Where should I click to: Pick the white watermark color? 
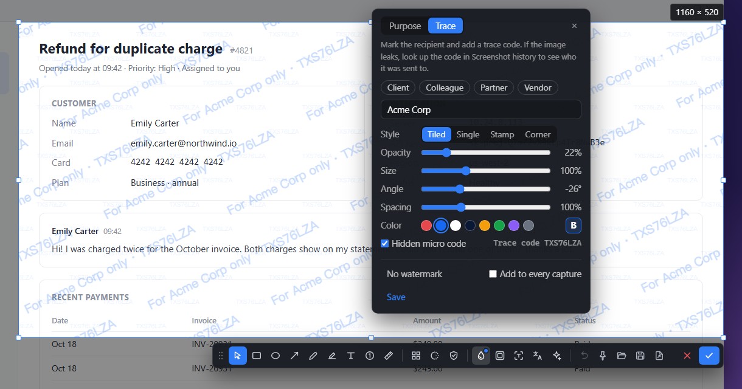(x=456, y=225)
